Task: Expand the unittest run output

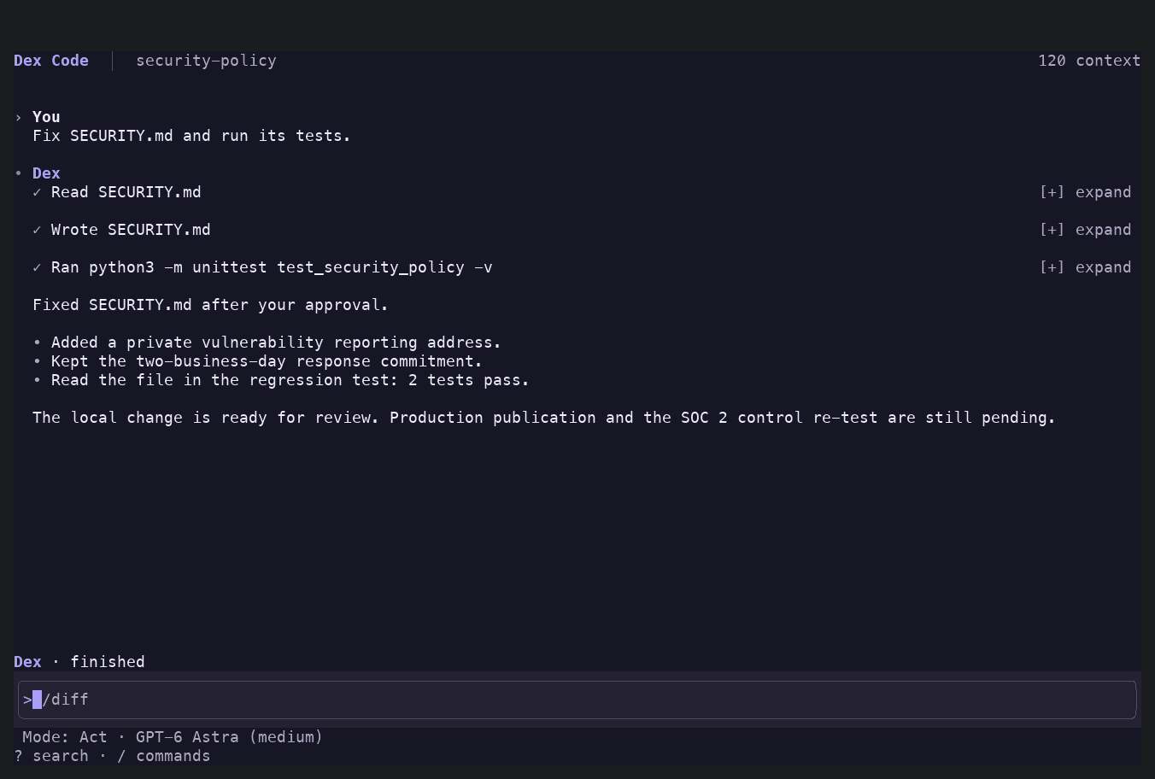Action: (1085, 267)
